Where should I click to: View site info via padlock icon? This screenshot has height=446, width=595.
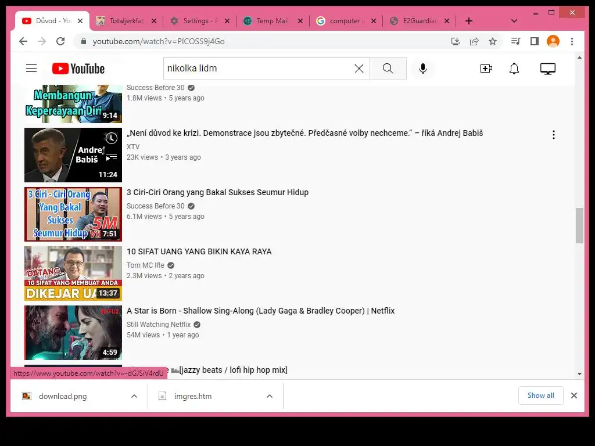84,41
